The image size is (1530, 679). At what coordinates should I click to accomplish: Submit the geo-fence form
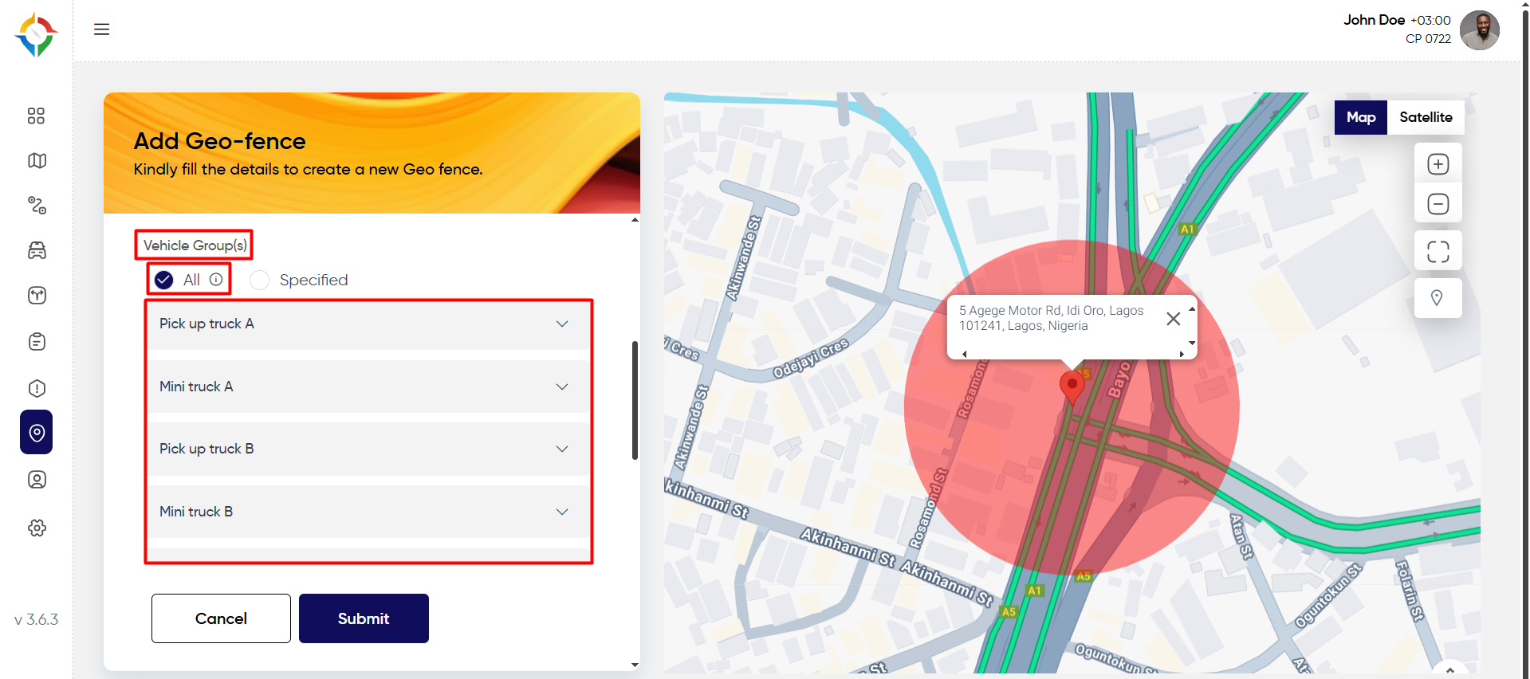(364, 618)
